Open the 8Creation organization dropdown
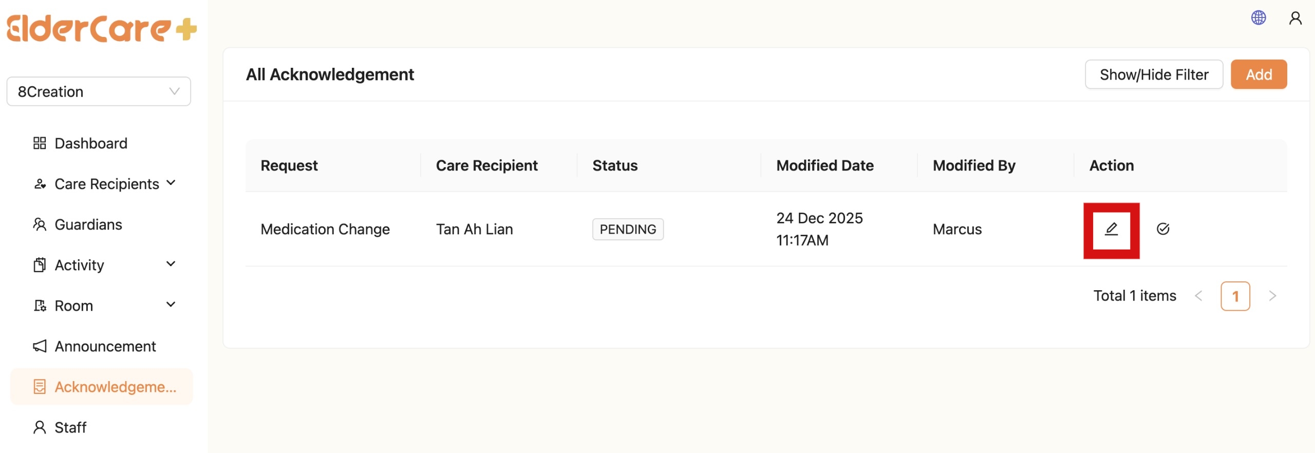Image resolution: width=1315 pixels, height=453 pixels. [99, 91]
